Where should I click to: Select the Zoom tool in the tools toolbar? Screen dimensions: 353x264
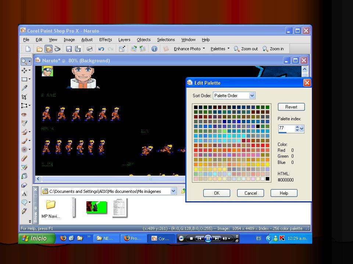pyautogui.click(x=24, y=61)
